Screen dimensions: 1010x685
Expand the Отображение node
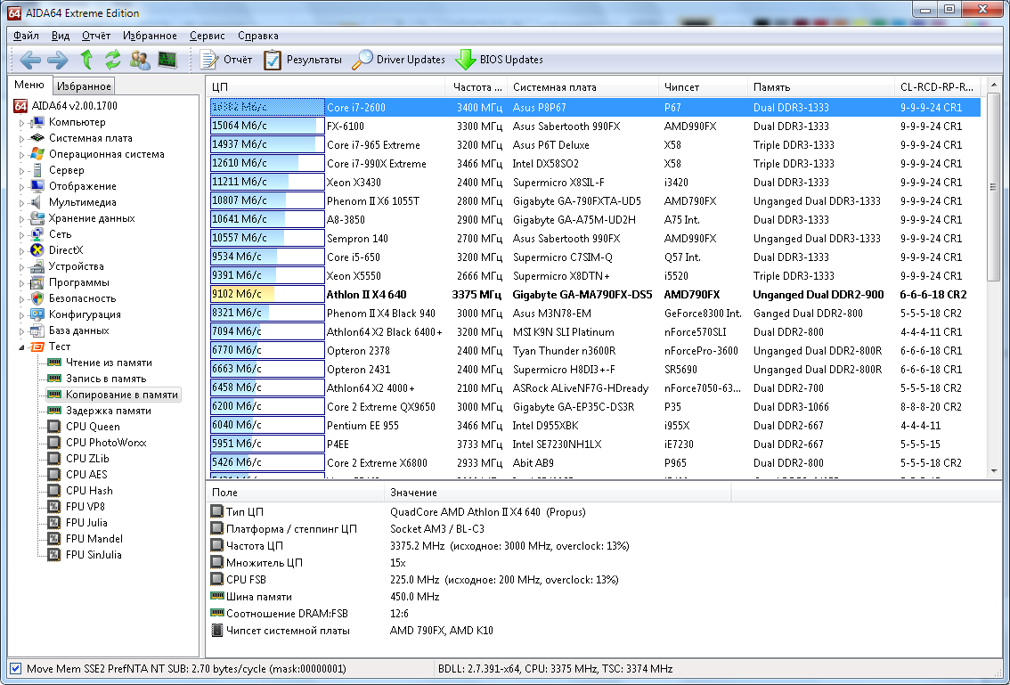tap(21, 187)
